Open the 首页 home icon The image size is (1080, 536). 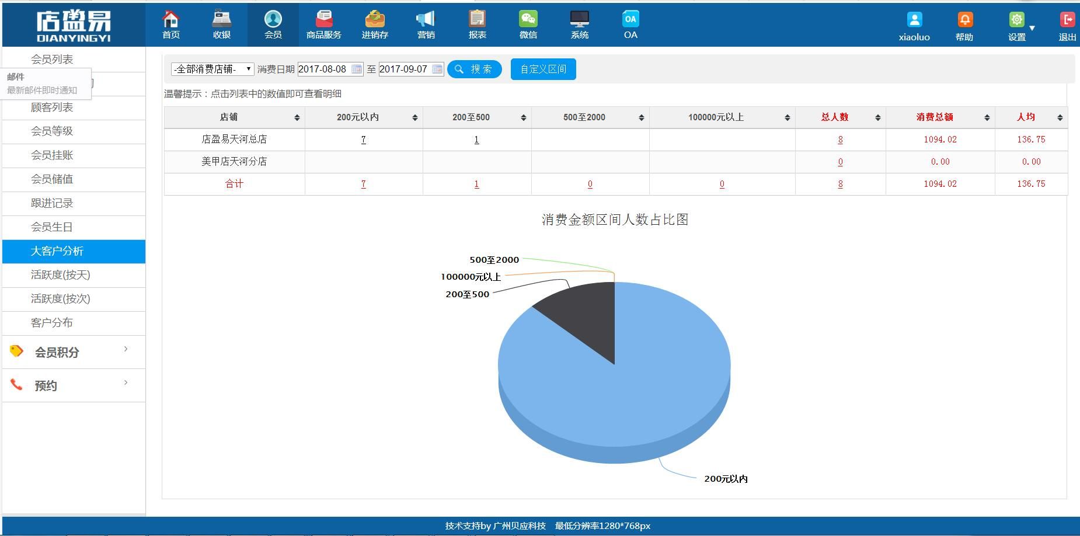(x=171, y=19)
